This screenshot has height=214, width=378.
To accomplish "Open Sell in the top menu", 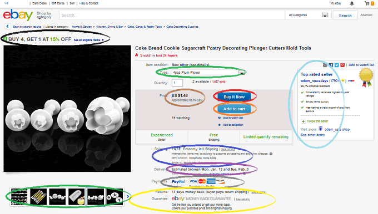I will [72, 3].
